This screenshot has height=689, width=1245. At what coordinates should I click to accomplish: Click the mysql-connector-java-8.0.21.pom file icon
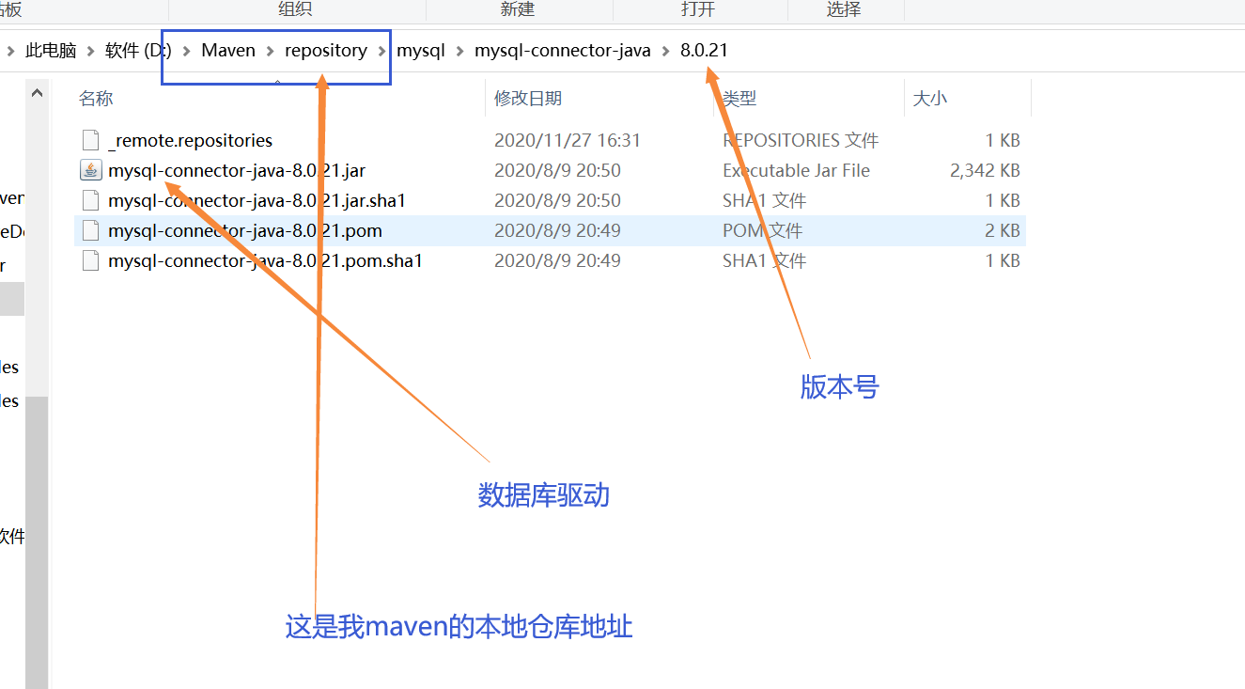tap(89, 229)
